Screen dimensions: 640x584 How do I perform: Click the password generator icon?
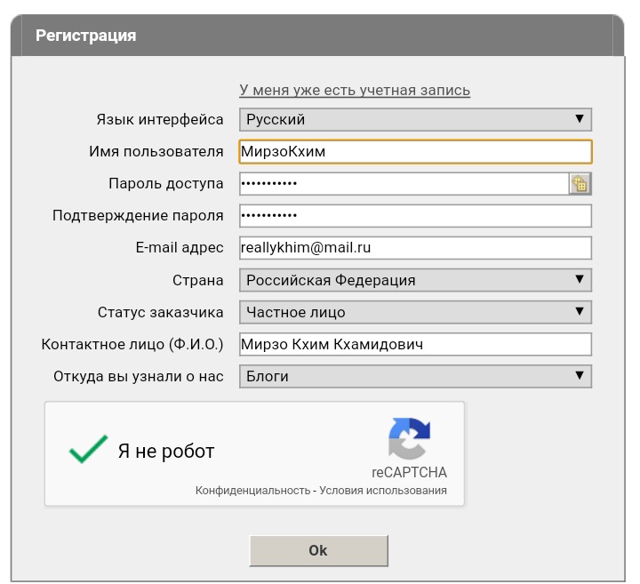[x=580, y=184]
